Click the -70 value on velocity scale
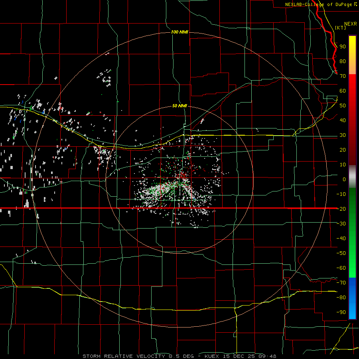The width and height of the screenshot is (359, 359). coord(341,282)
